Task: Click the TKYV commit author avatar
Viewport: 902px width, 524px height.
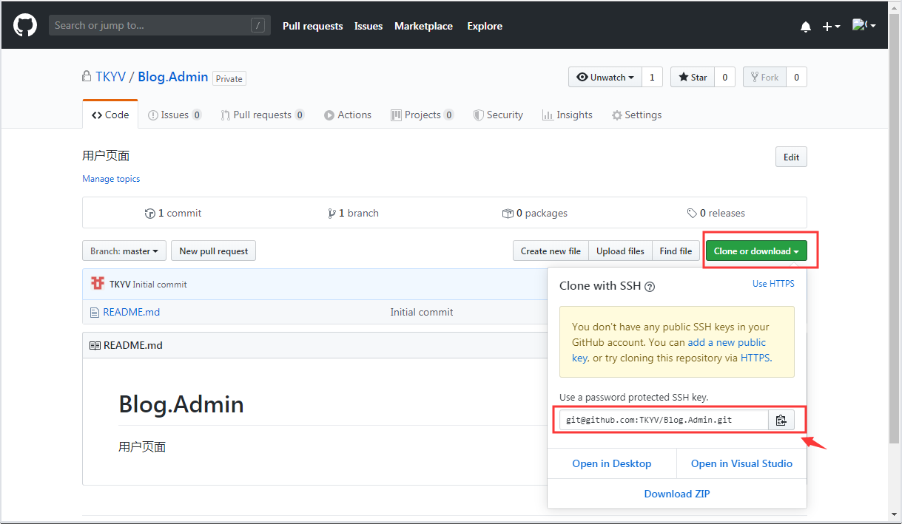Action: (98, 284)
